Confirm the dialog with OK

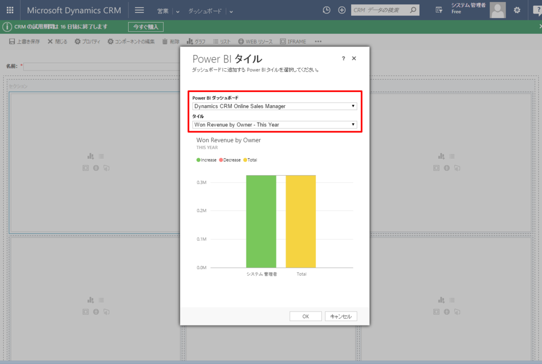[x=305, y=316]
